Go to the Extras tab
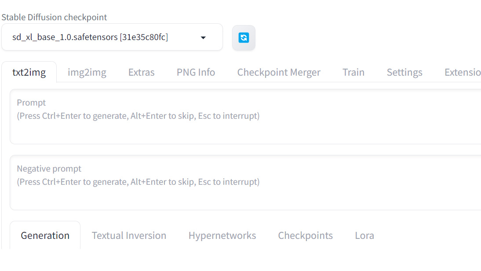Screen dimensions: 481x271 click(x=141, y=72)
